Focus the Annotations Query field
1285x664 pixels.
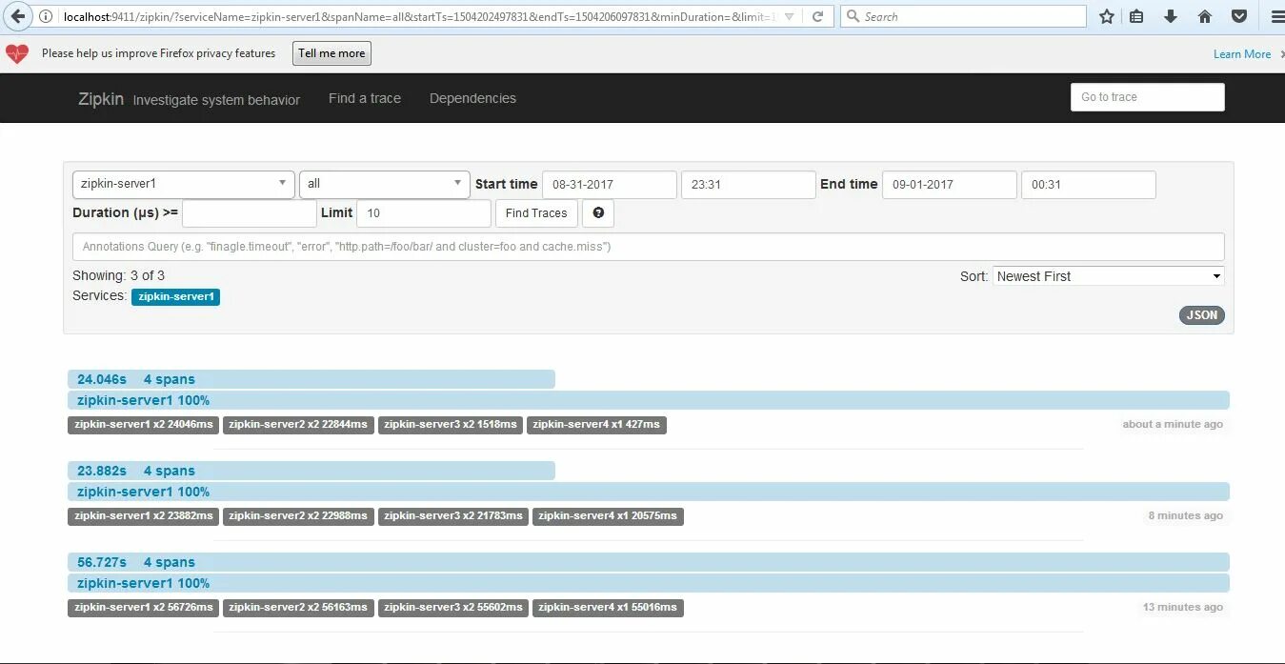pos(649,247)
